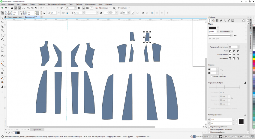Open 'Привязать к' dropdown
This screenshot has width=255, height=139.
click(110, 8)
